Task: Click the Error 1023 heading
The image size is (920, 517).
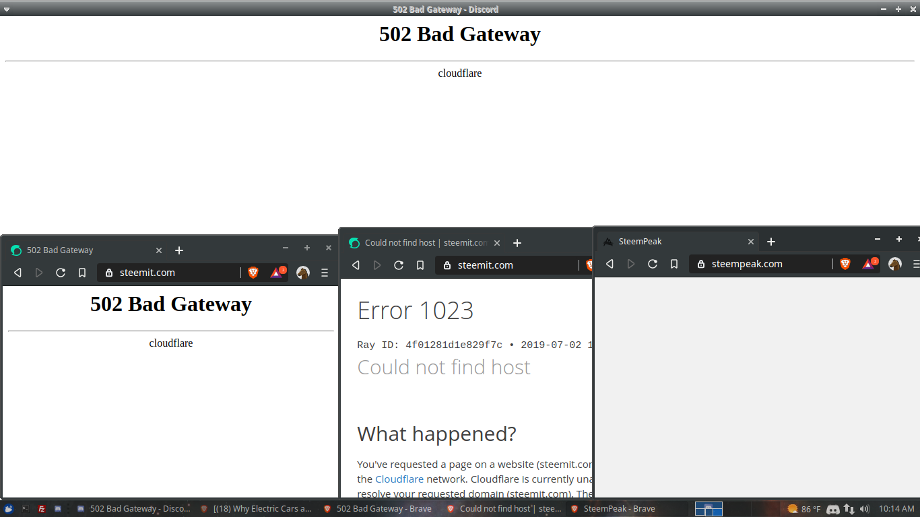Action: (416, 310)
